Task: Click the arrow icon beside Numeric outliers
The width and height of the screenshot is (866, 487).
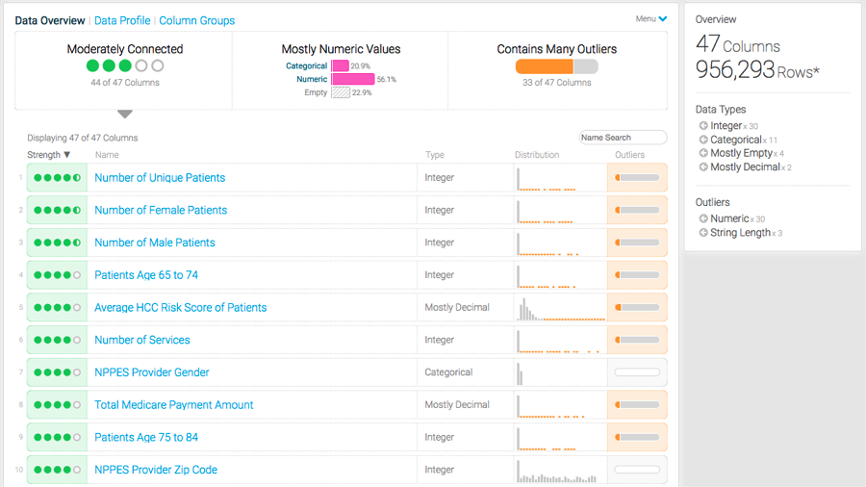Action: coord(703,218)
